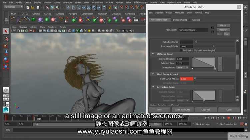Switch to the nucleus1 tab
The width and height of the screenshot is (250, 140).
tap(196, 20)
